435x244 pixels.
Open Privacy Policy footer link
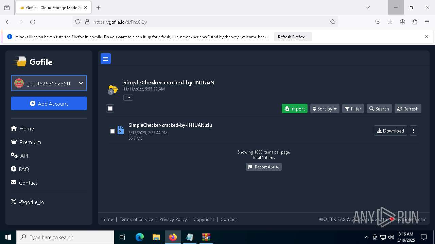173,219
